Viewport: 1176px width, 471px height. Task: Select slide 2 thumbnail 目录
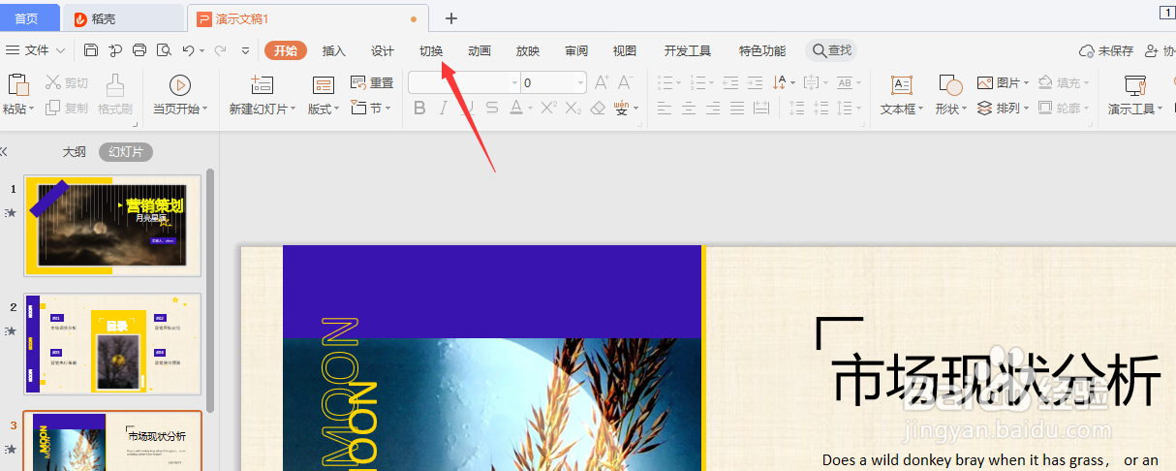point(112,343)
